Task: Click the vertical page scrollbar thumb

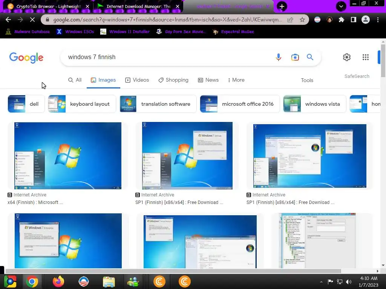Action: coord(383,61)
